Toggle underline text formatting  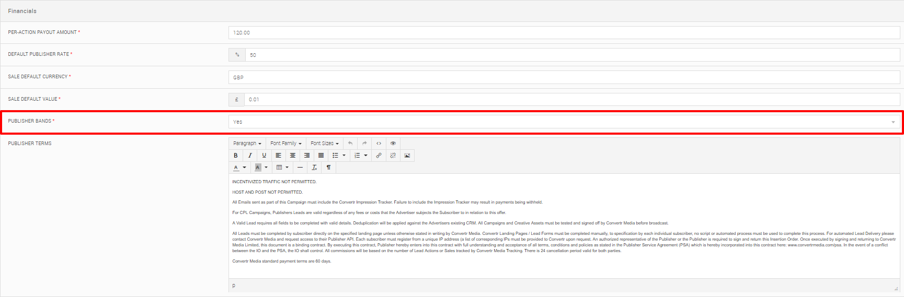click(x=264, y=156)
